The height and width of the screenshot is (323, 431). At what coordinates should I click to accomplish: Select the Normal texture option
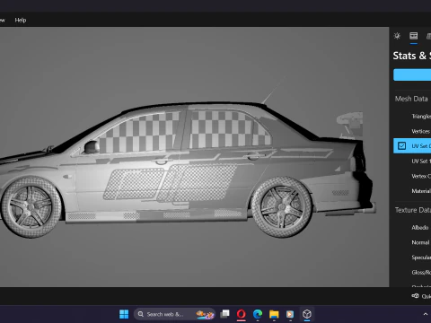[420, 242]
